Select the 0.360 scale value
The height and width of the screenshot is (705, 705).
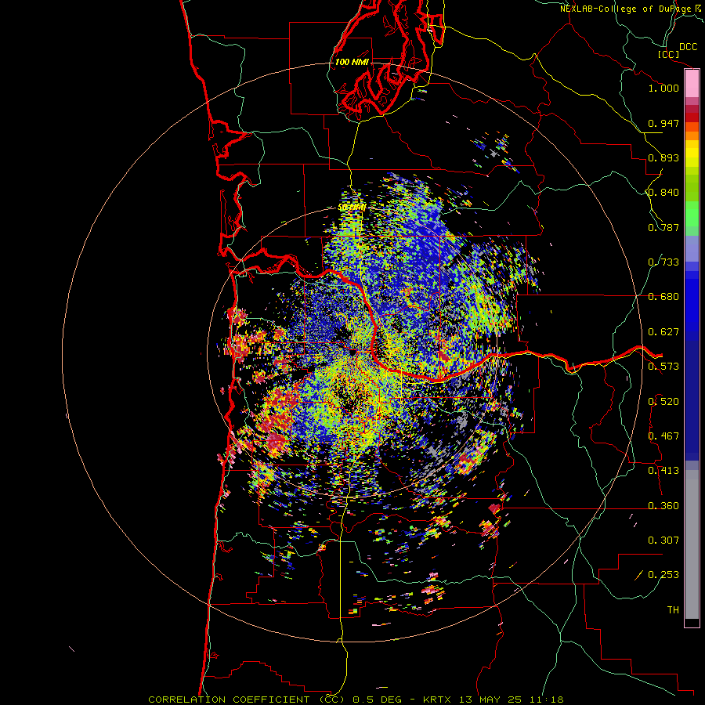pyautogui.click(x=663, y=506)
